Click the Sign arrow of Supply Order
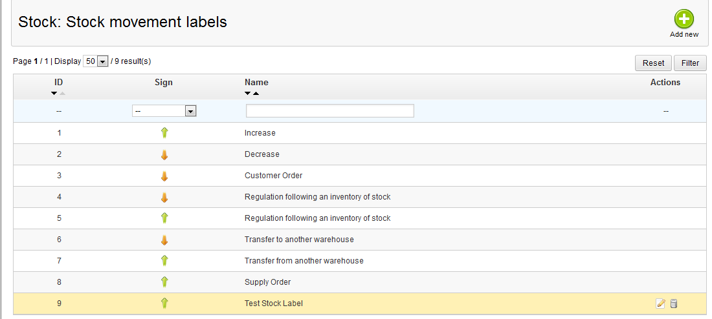The width and height of the screenshot is (712, 319). point(164,282)
